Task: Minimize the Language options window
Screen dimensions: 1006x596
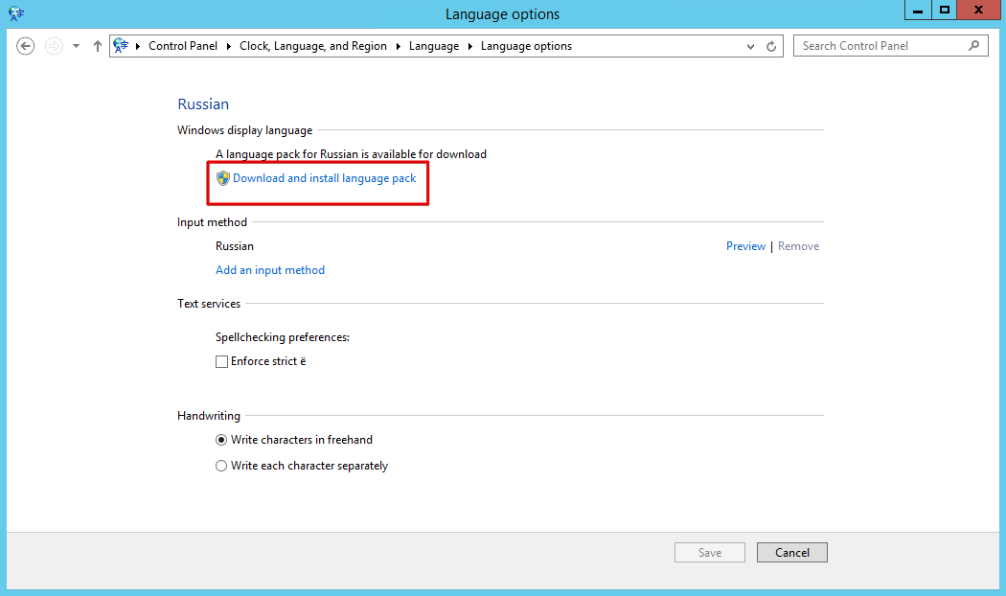Action: (x=918, y=10)
